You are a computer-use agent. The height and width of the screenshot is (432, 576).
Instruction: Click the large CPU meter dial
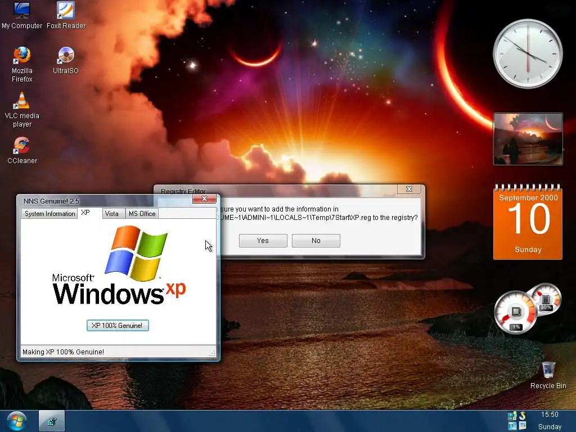click(516, 313)
